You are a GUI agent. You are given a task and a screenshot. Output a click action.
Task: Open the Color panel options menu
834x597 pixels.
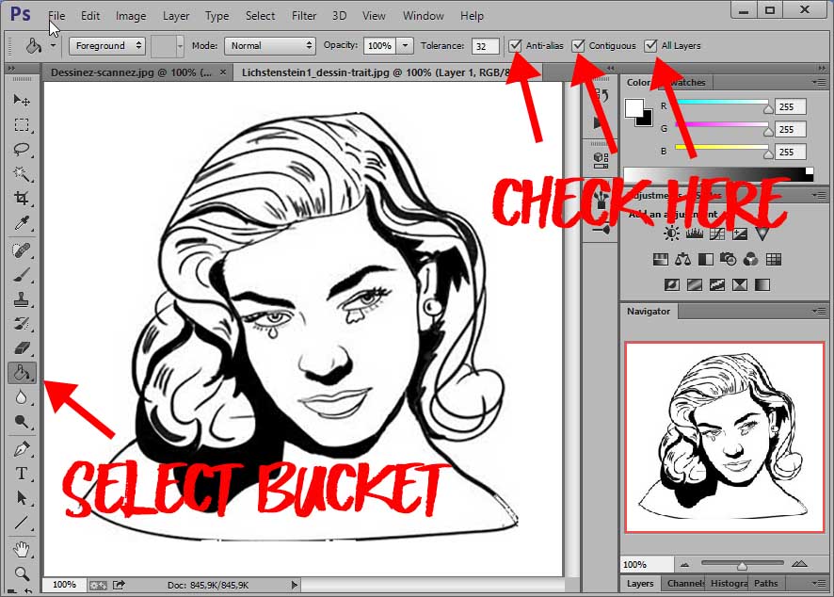point(819,83)
